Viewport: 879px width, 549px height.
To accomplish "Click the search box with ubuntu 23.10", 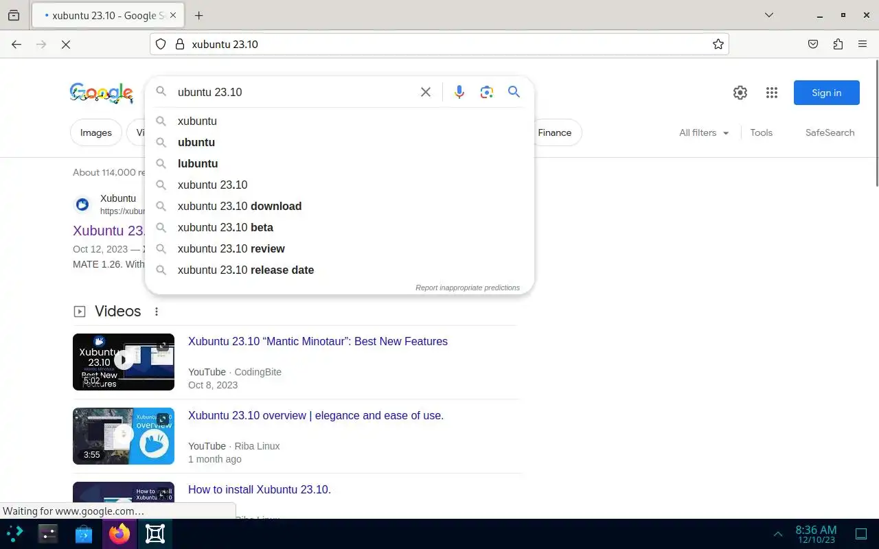I will click(295, 92).
